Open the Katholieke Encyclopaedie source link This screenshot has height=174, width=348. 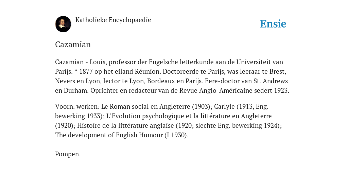pyautogui.click(x=113, y=20)
